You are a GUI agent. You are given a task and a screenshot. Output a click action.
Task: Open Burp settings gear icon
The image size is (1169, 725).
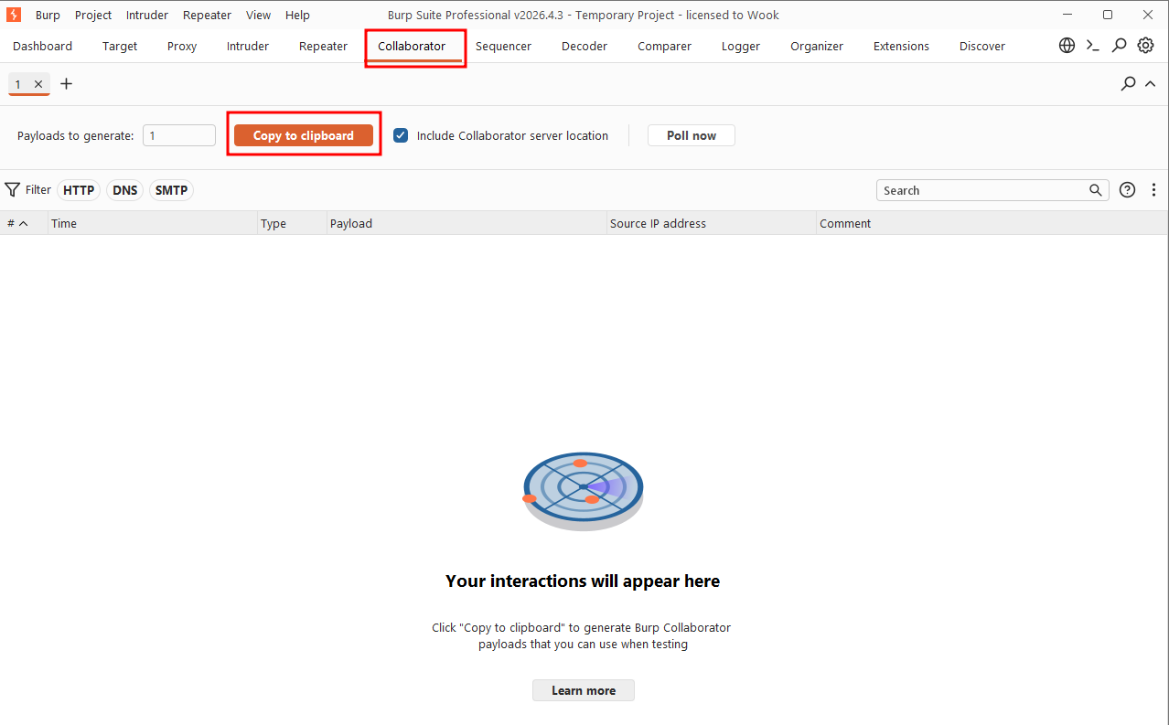pos(1145,46)
